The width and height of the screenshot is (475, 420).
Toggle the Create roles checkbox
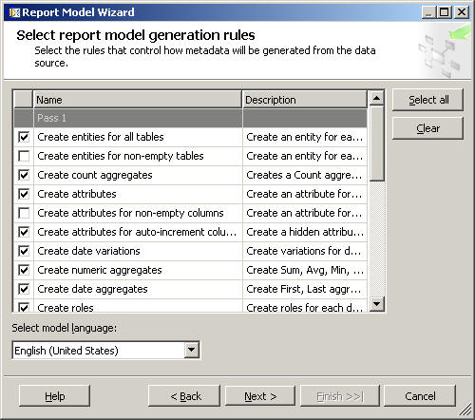coord(24,307)
